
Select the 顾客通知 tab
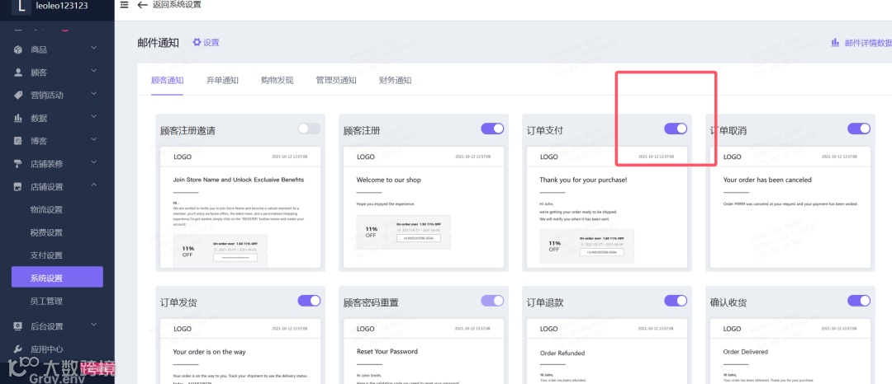tap(167, 81)
